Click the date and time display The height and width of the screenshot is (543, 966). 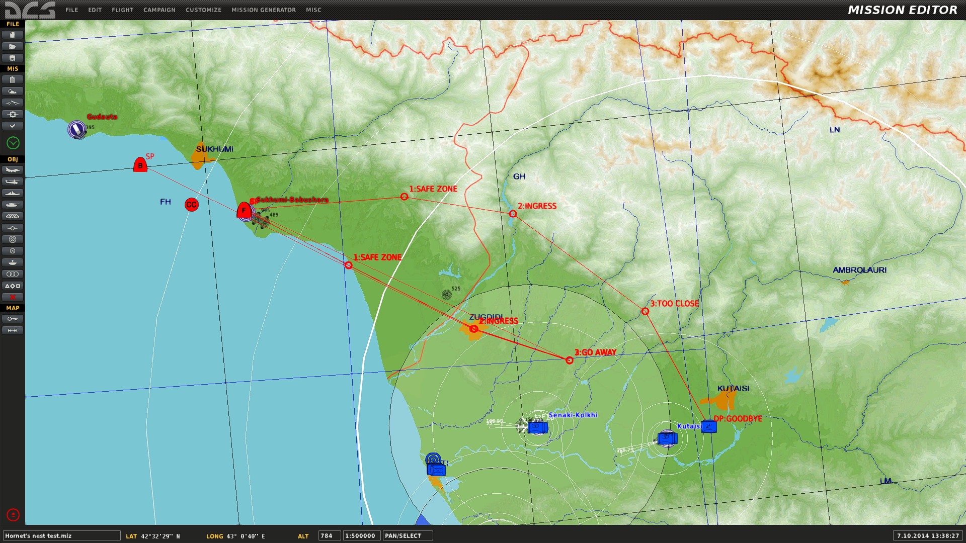(928, 536)
